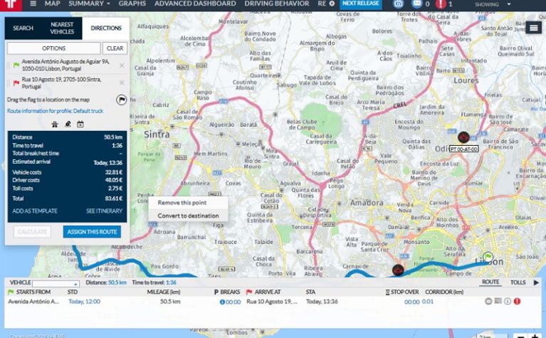This screenshot has height=338, width=546.
Task: Click the blue info icon beside breaks 00:00
Action: pyautogui.click(x=222, y=302)
